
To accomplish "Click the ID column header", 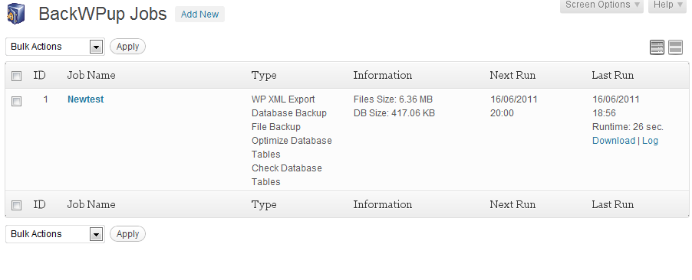I will tap(39, 75).
